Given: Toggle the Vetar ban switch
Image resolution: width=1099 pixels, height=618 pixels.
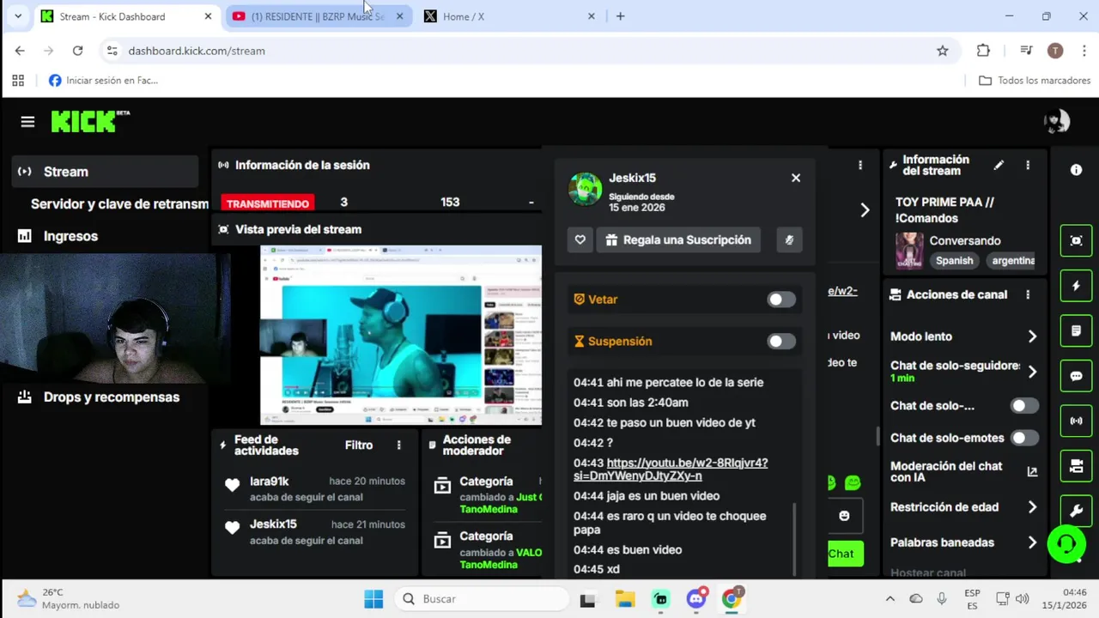Looking at the screenshot, I should (781, 300).
